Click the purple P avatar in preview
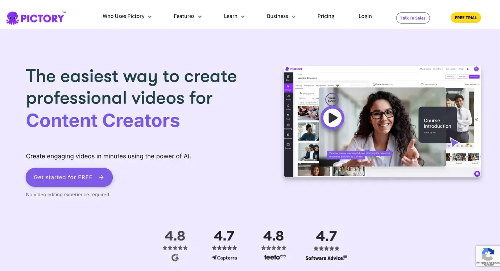 (476, 69)
